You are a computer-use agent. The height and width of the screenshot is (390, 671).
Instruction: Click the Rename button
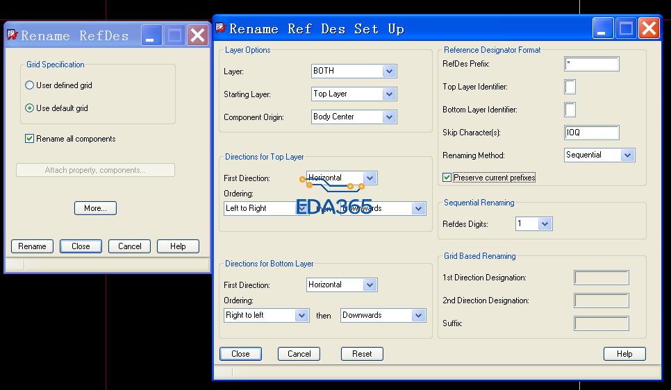(32, 246)
